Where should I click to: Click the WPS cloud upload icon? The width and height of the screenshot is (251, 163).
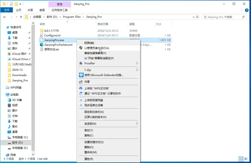pos(81,88)
